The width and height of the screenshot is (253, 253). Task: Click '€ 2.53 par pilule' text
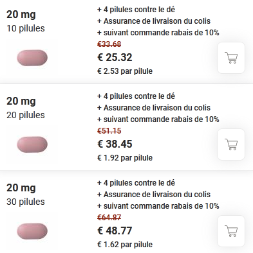point(125,71)
